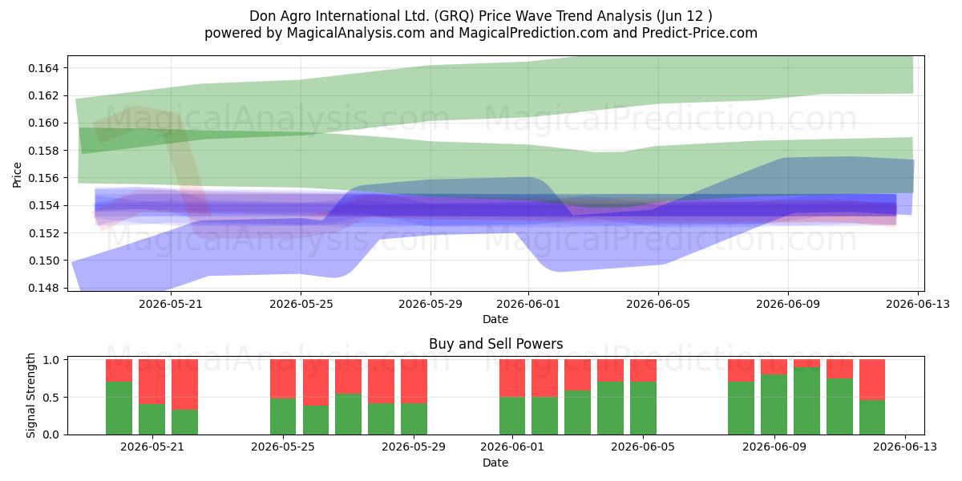This screenshot has width=962, height=481.
Task: Click 2026-05-21 on the price chart axis
Action: click(x=170, y=304)
